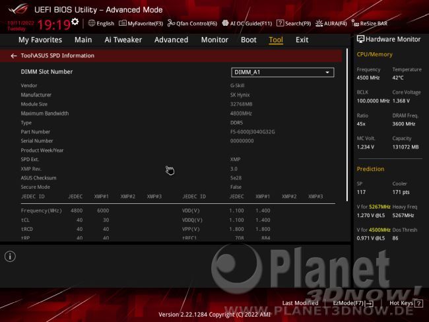Click the EzMode(F7) arrow icon
Image resolution: width=429 pixels, height=322 pixels.
(x=370, y=303)
